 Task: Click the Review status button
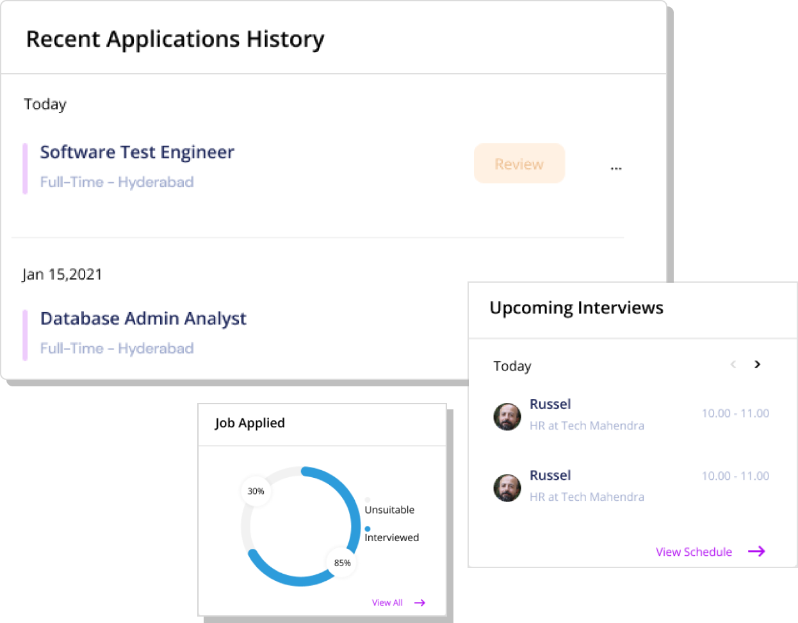pos(519,164)
